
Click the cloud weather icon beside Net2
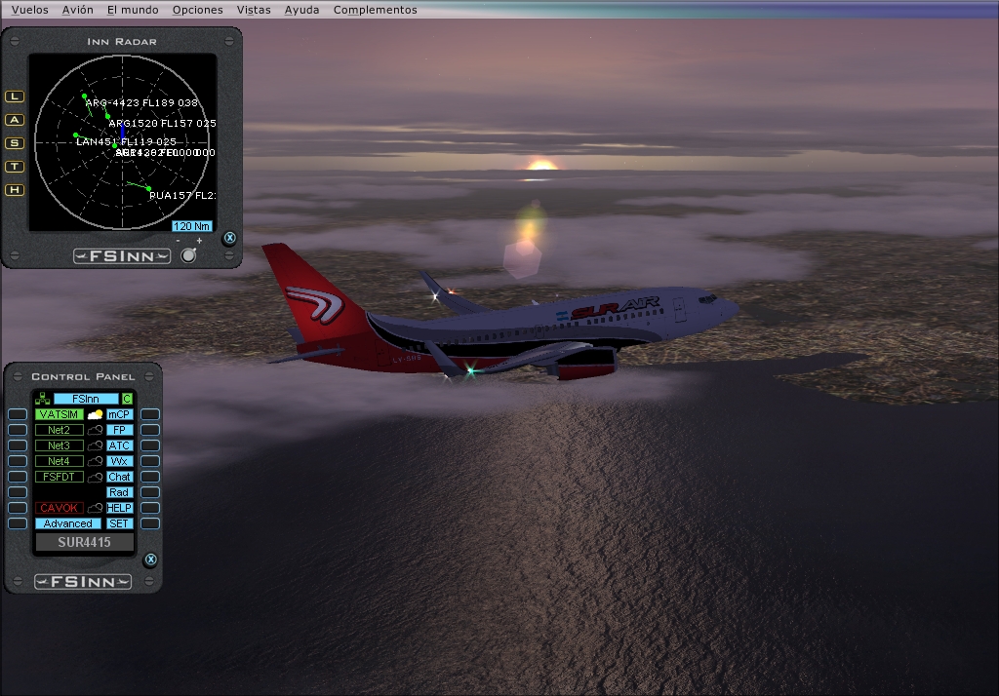(95, 430)
